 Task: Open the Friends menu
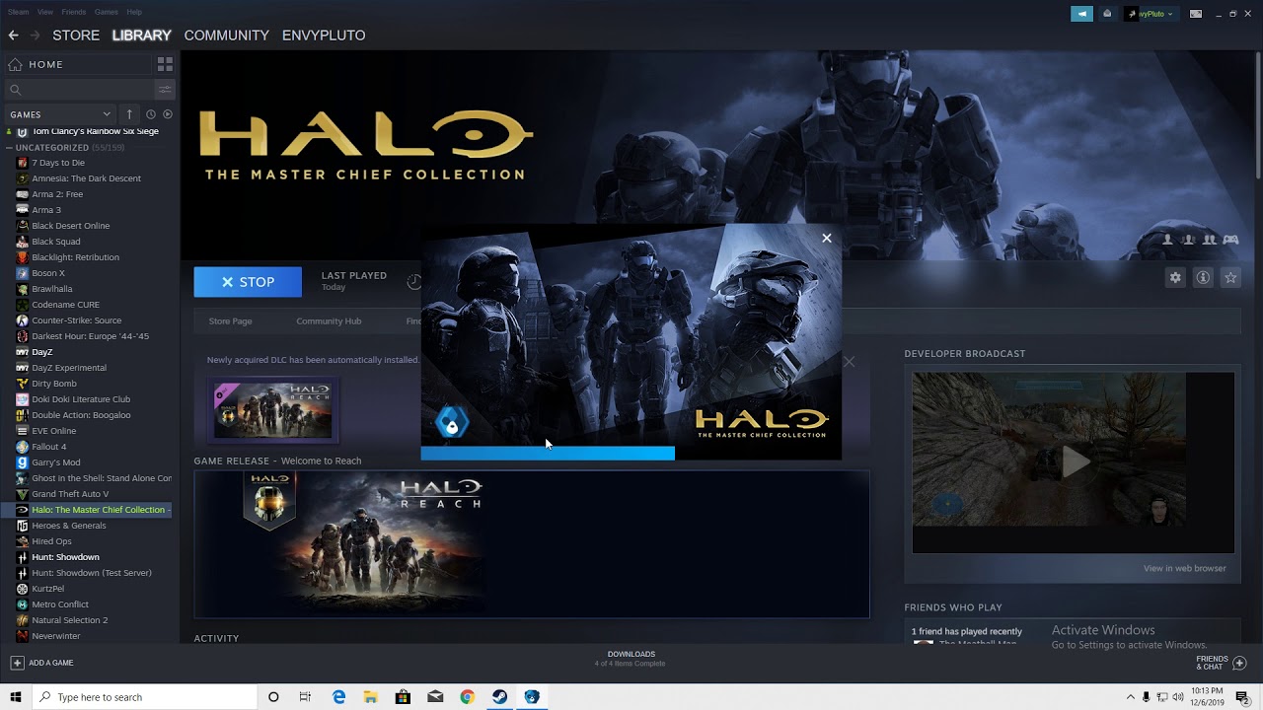pos(73,12)
